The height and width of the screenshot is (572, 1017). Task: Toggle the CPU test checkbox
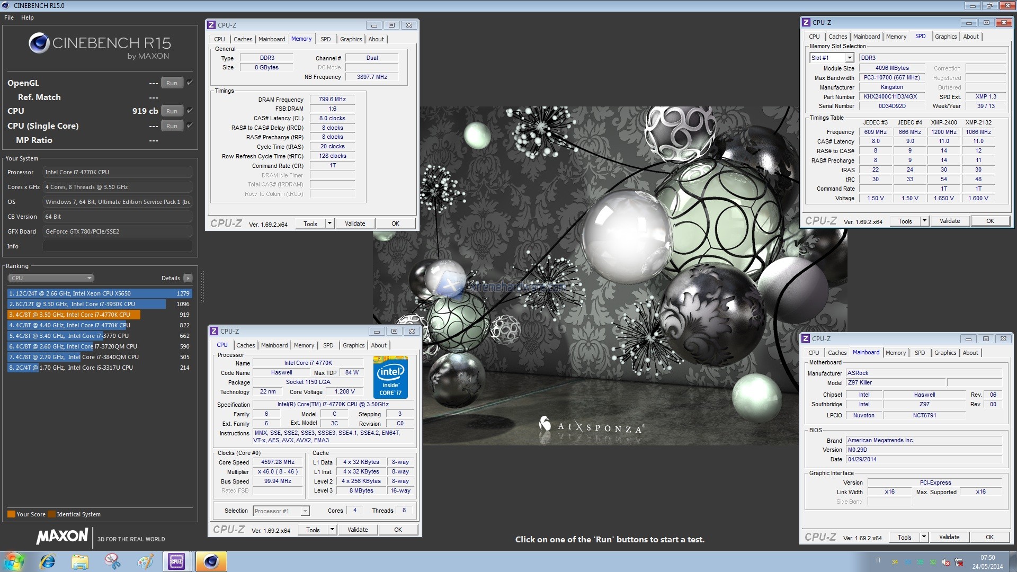point(190,111)
